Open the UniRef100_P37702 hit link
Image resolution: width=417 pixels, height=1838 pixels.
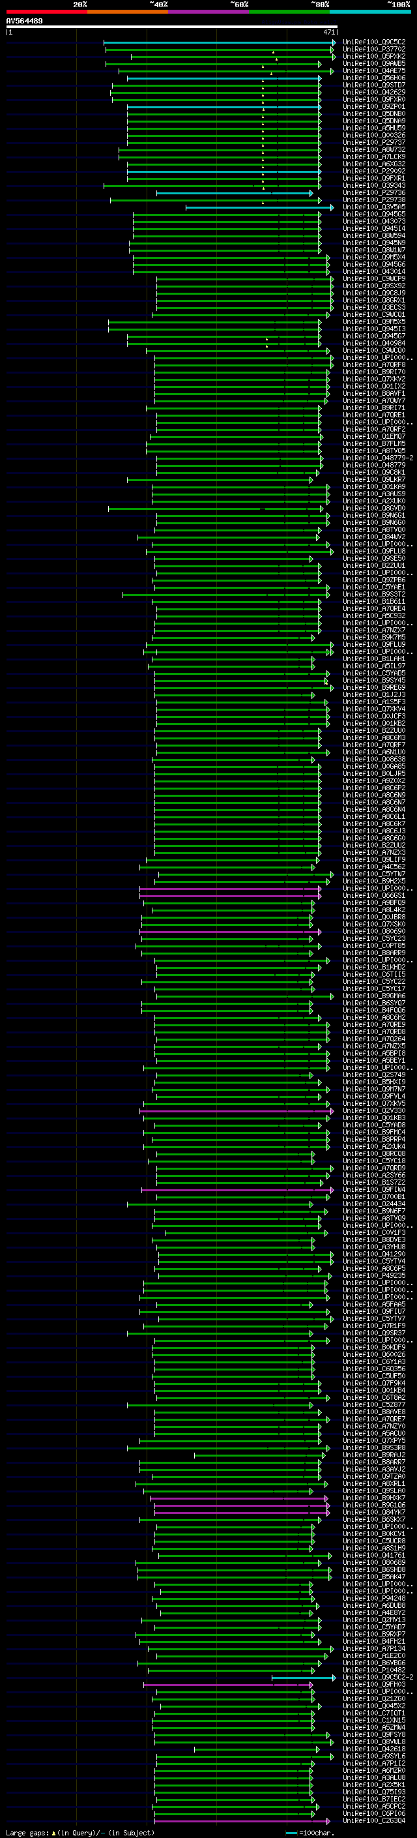pyautogui.click(x=374, y=50)
